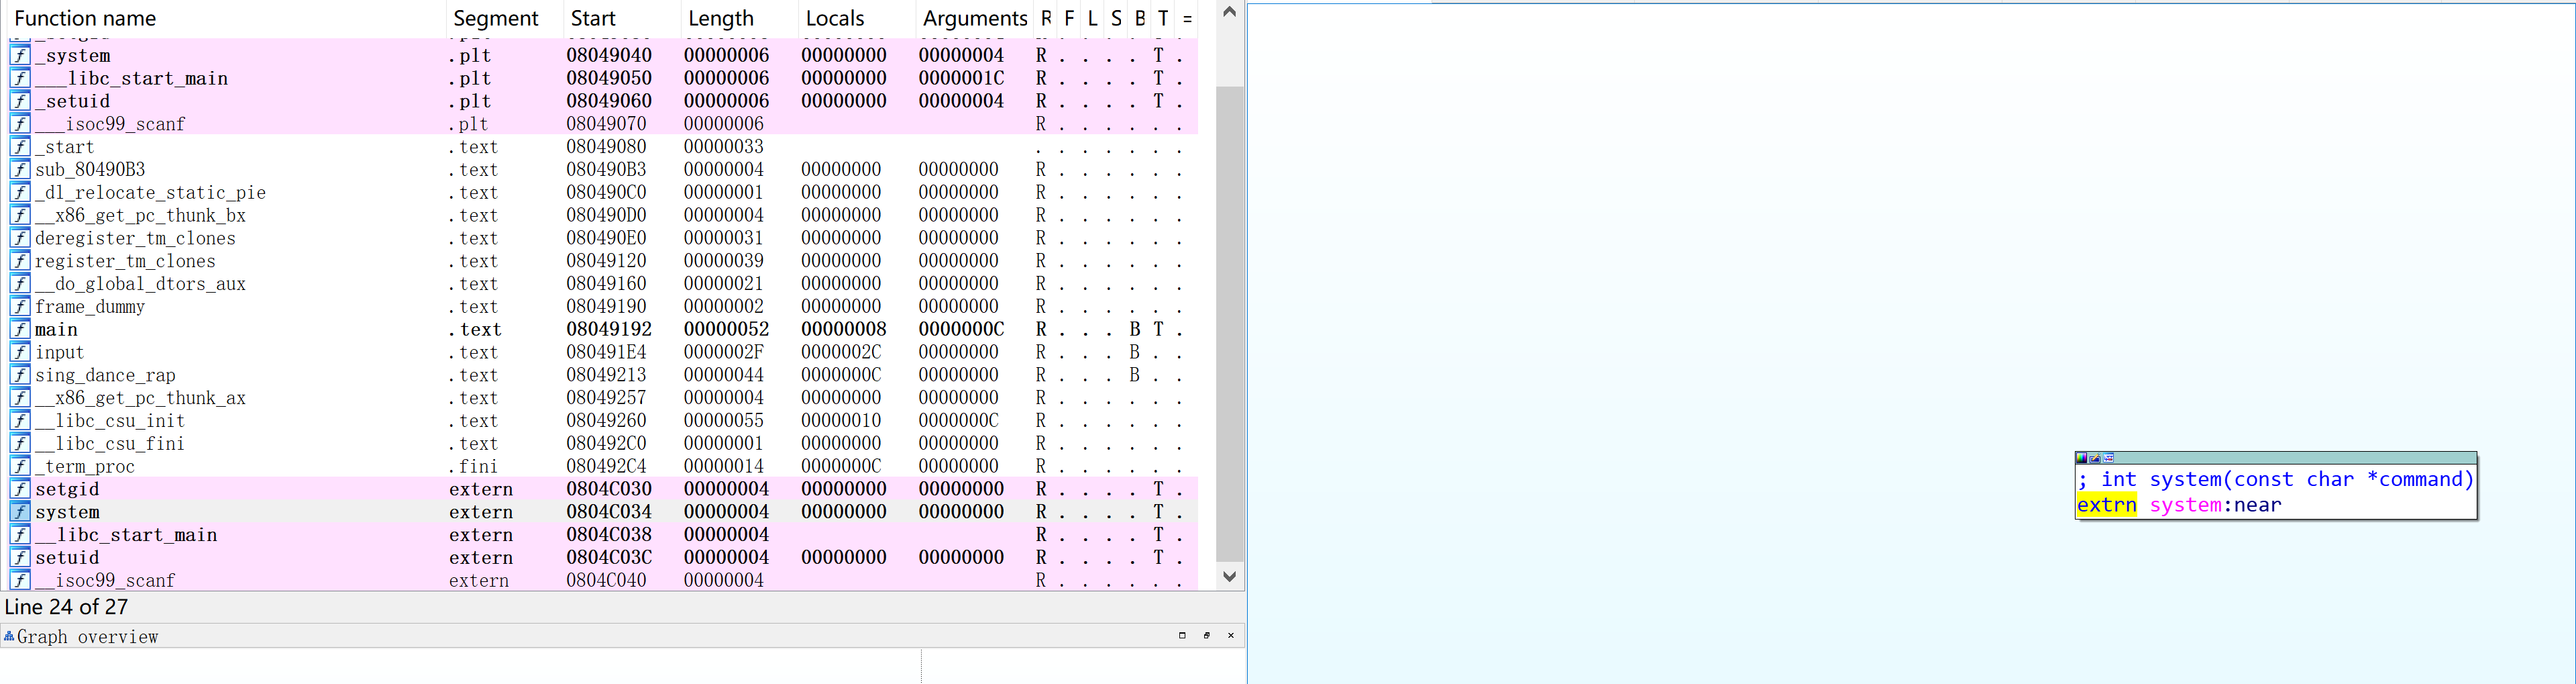
Task: Click function icon beside setgid
Action: [x=20, y=489]
